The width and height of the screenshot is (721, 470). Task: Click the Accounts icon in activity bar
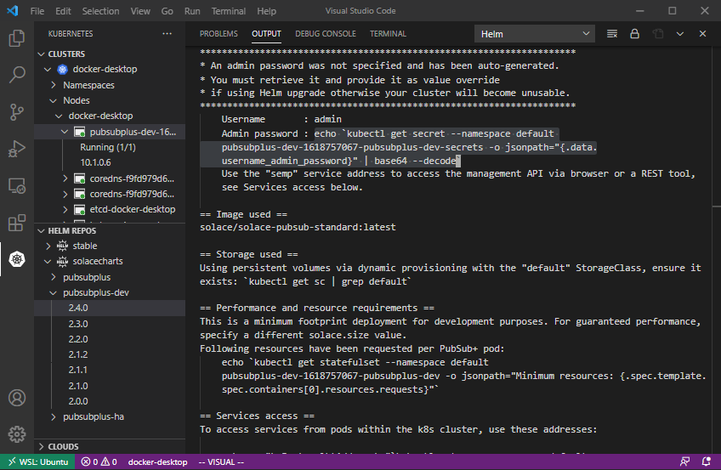(x=16, y=398)
